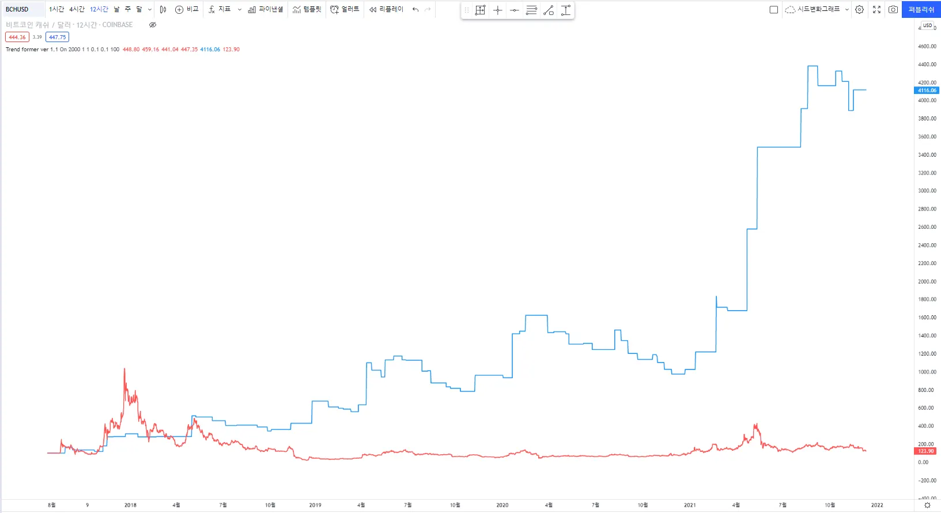941x513 pixels.
Task: Open the layout setup square icon
Action: coord(774,9)
